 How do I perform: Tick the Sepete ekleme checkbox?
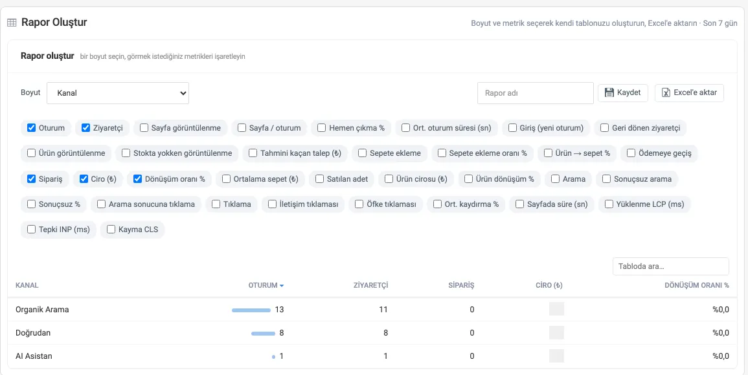pos(362,153)
